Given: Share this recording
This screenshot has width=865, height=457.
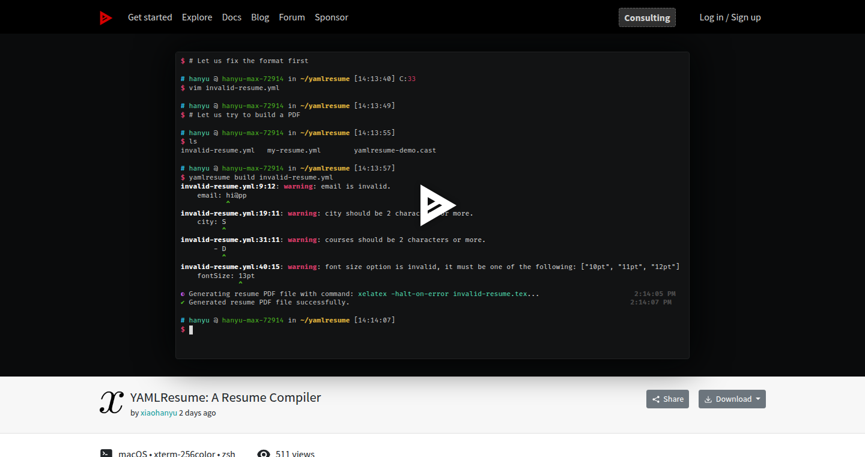Looking at the screenshot, I should coord(667,399).
